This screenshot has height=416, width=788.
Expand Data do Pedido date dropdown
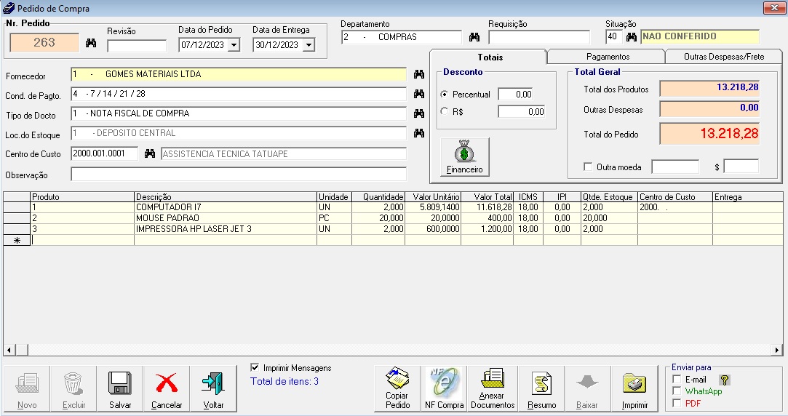[x=234, y=45]
